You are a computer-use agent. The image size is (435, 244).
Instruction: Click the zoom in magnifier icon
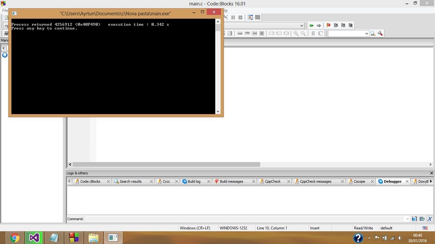click(296, 33)
